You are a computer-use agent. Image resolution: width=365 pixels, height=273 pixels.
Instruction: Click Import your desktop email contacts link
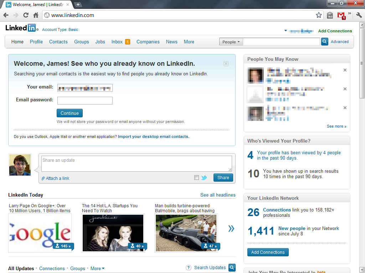click(154, 136)
